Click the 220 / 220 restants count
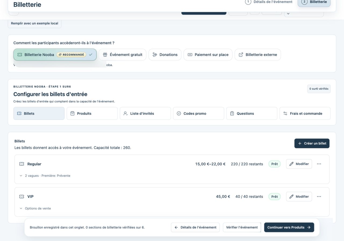344x241 pixels. [x=247, y=164]
